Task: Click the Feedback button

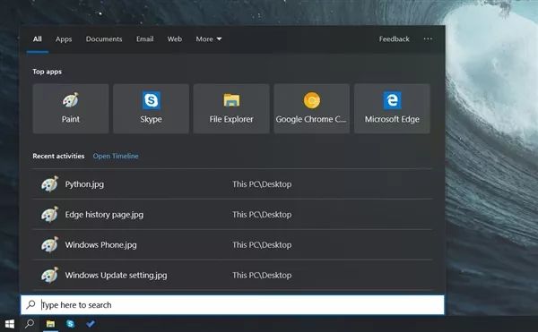Action: [x=394, y=39]
